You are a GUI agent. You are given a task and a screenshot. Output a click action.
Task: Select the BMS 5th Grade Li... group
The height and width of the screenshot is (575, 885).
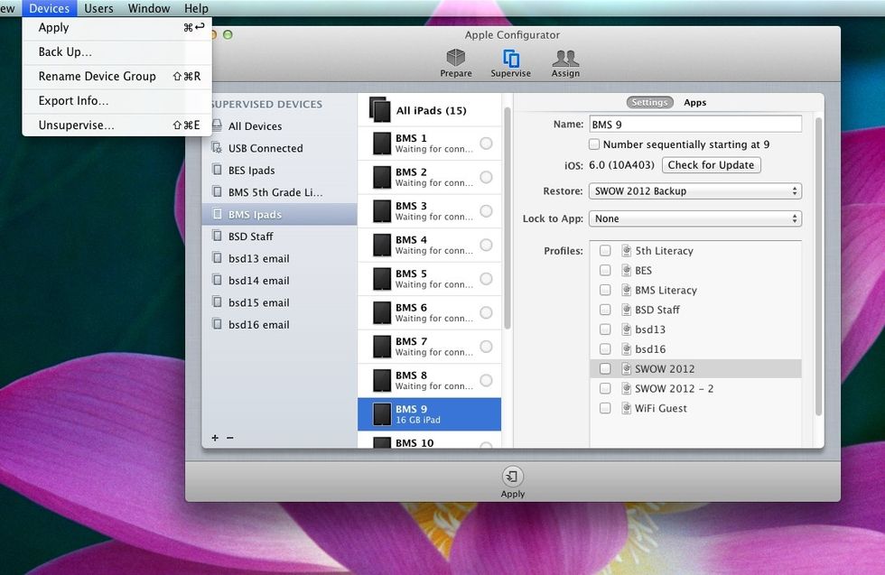pos(280,192)
